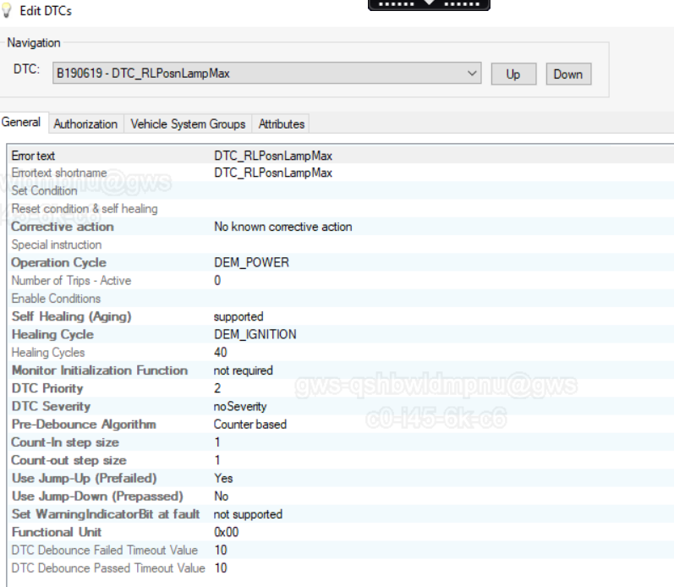
Task: Click the Count-In step size value
Action: 217,442
